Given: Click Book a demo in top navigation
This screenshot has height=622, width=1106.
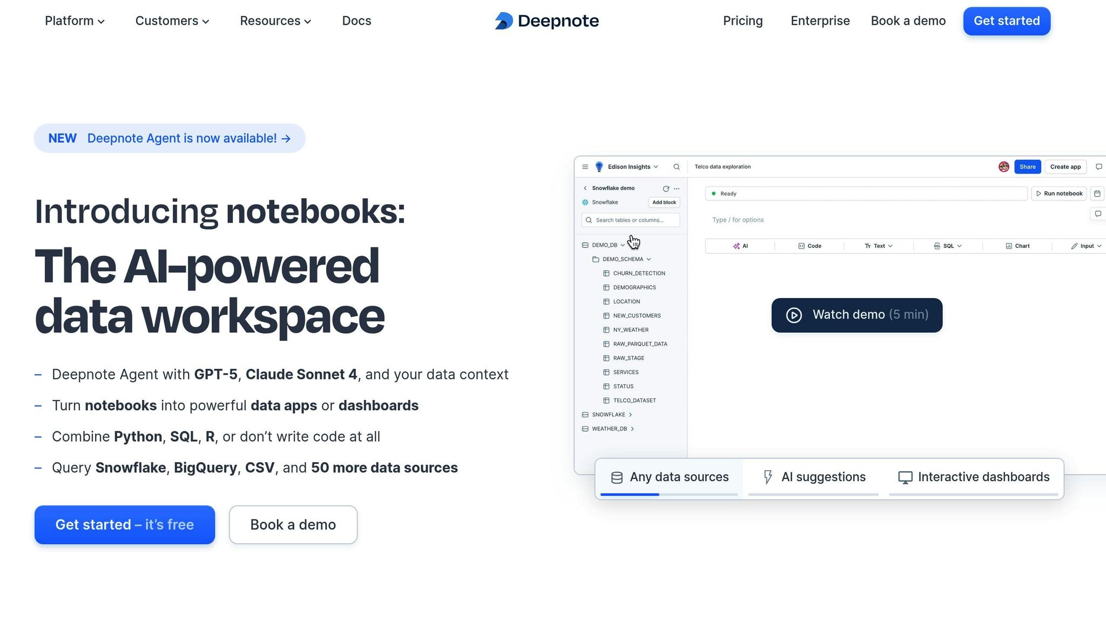Looking at the screenshot, I should click(x=908, y=21).
